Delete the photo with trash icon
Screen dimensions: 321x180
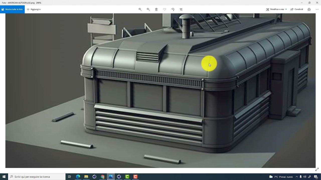point(156,9)
